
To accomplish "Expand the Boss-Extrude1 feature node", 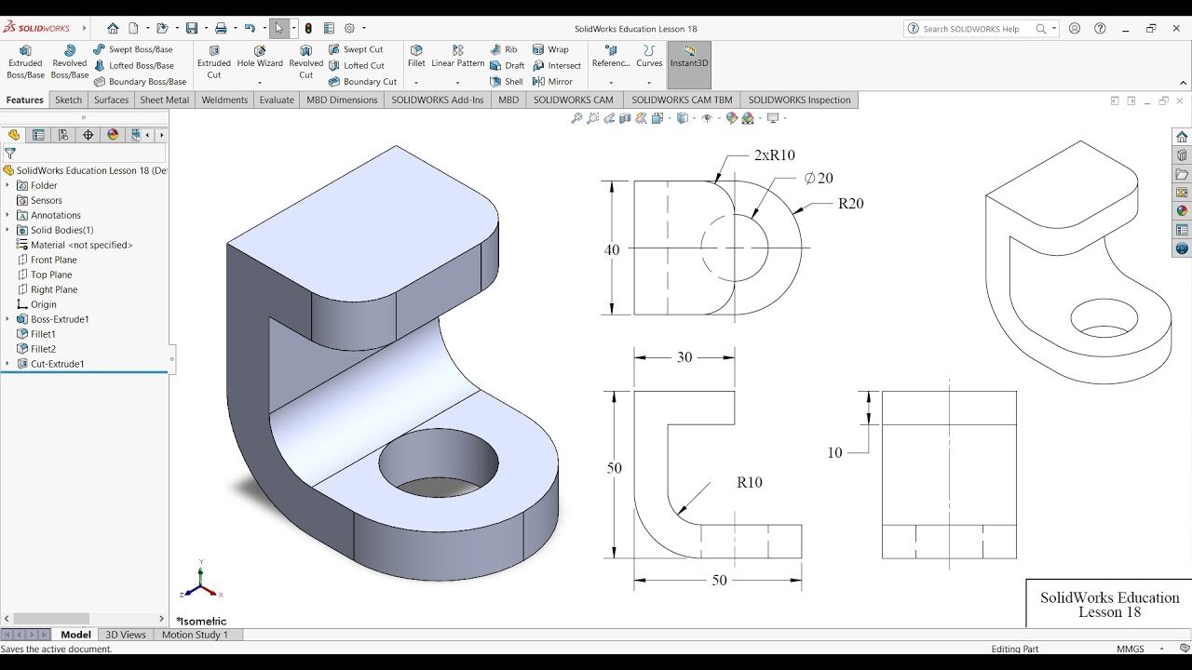I will pos(7,319).
